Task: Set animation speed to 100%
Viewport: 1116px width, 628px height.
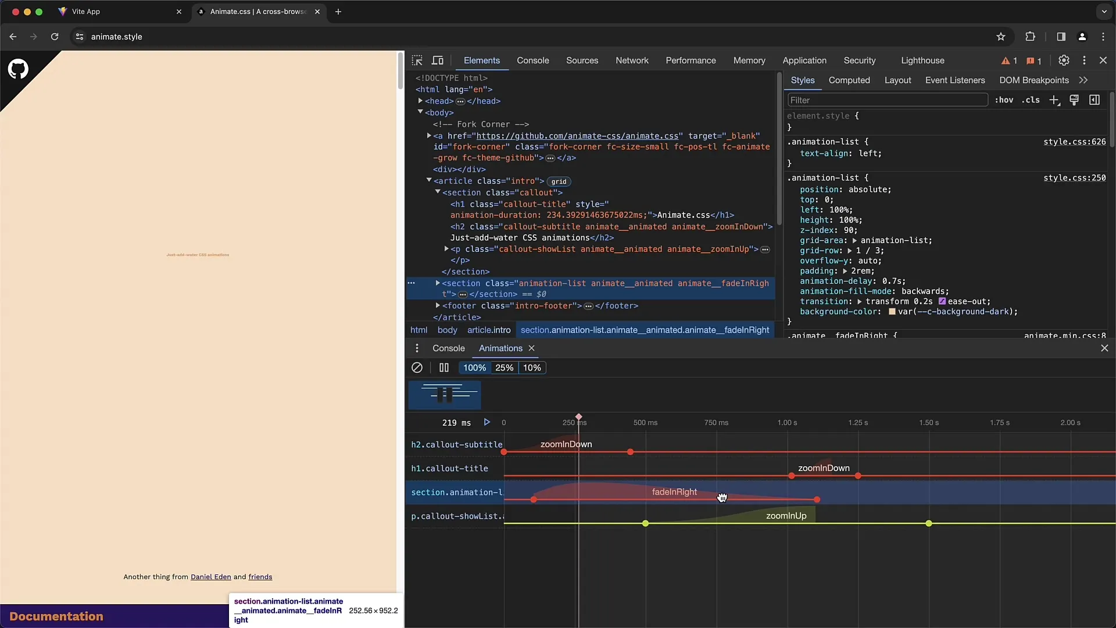Action: 474,367
